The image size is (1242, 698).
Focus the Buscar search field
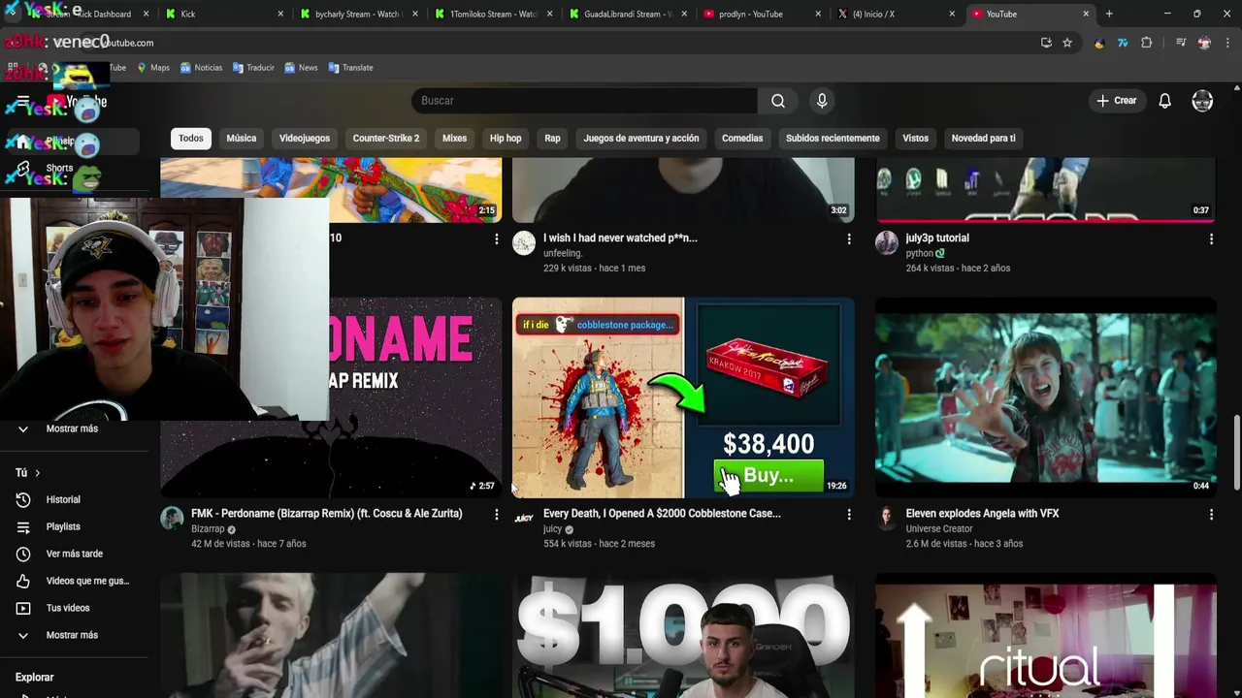coord(584,101)
